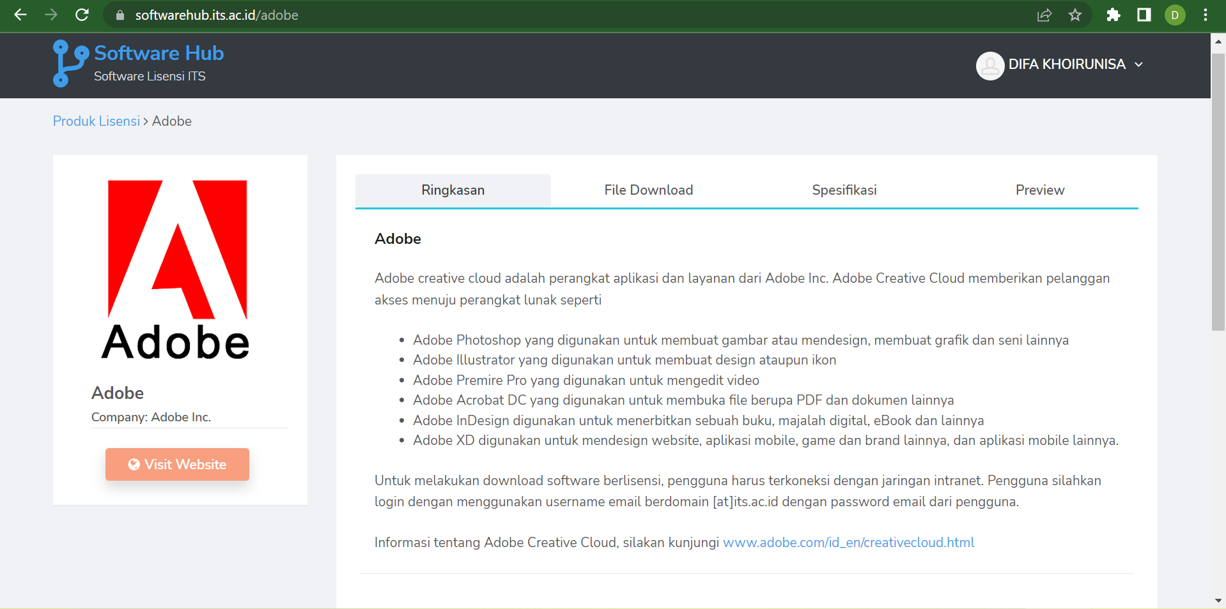This screenshot has height=609, width=1226.
Task: Open the green Chrome profile avatar
Action: [1174, 15]
